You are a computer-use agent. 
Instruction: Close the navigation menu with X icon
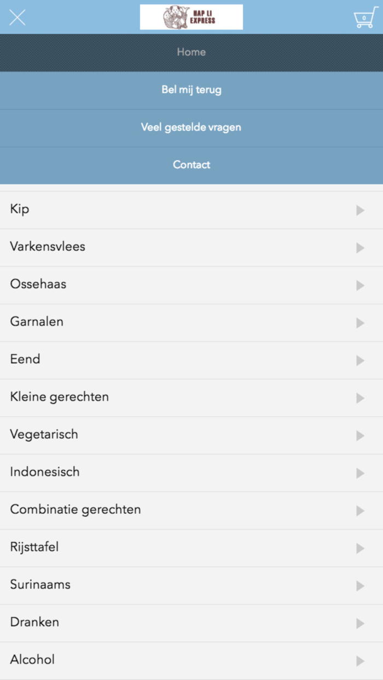tap(18, 17)
